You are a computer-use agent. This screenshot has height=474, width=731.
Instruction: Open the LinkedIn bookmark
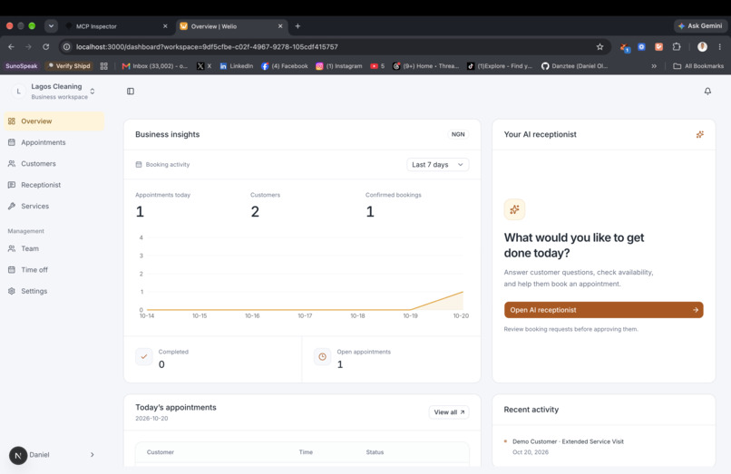[x=237, y=66]
